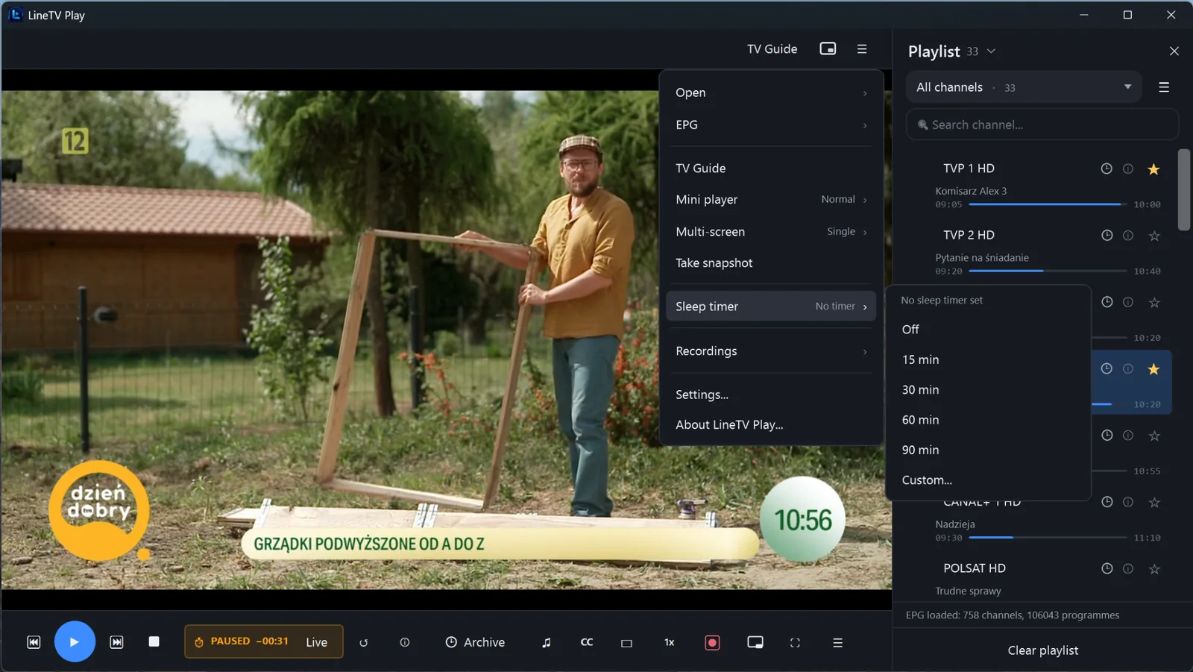Set the sleep timer to 30 min

tap(988, 389)
